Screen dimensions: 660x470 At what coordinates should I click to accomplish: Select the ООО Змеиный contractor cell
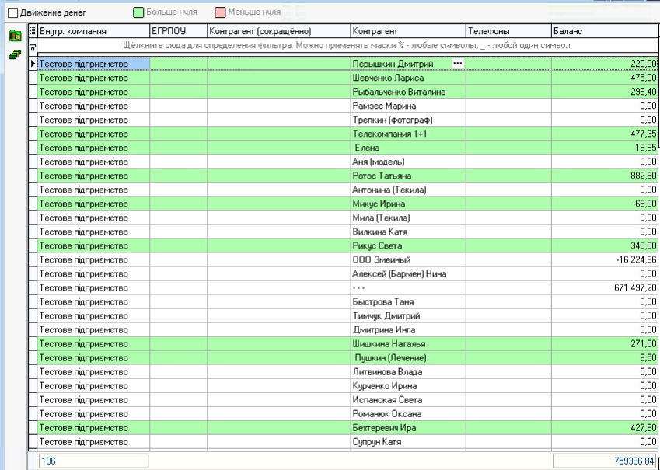tap(407, 259)
